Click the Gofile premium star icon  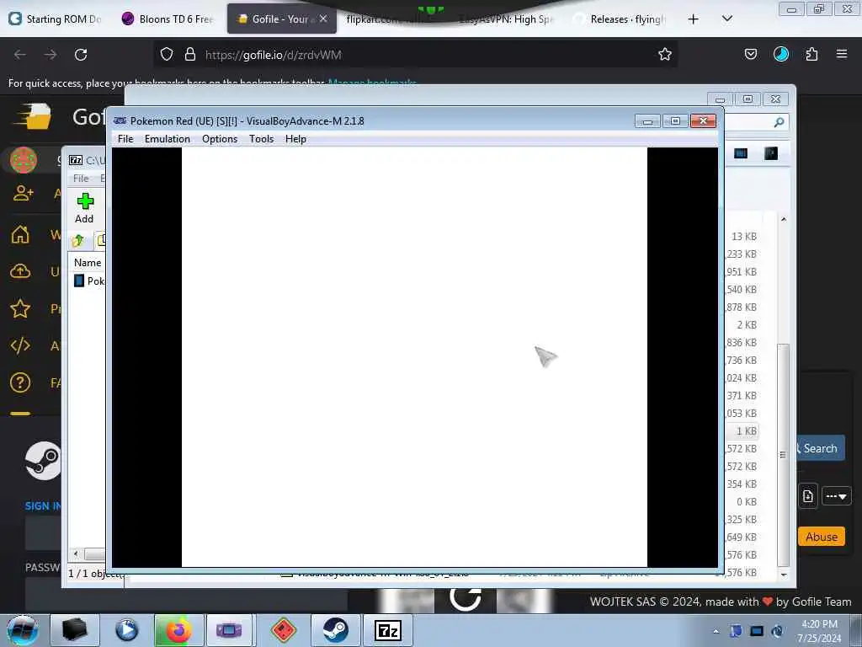click(x=20, y=308)
